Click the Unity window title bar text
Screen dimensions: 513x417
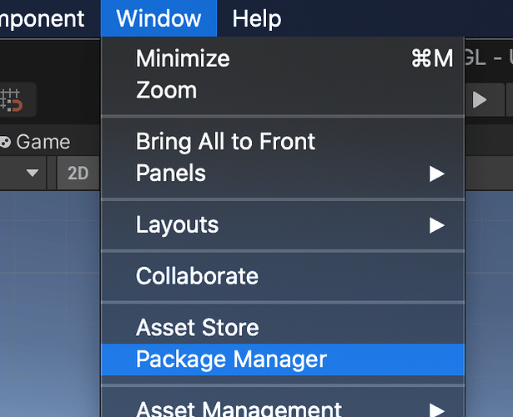pos(492,58)
